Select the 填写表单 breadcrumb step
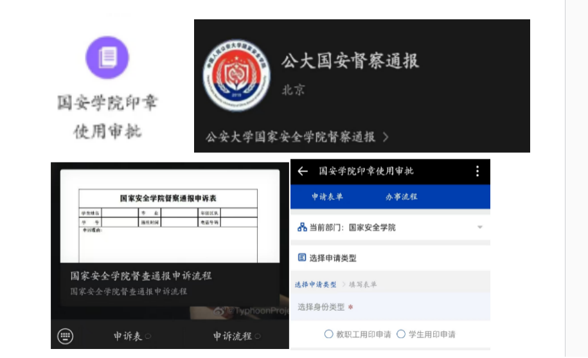The image size is (588, 358). pos(362,285)
